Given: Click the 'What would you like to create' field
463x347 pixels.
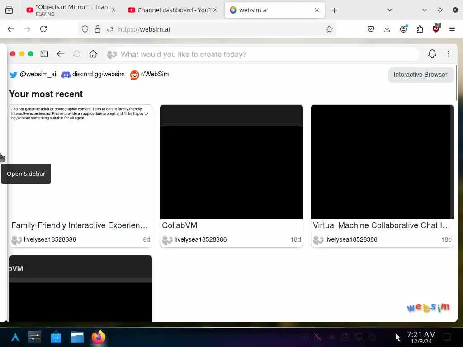Looking at the screenshot, I should click(x=263, y=54).
